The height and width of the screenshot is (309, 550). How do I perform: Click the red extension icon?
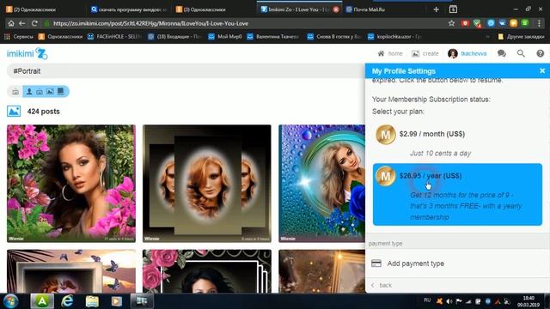tap(465, 23)
